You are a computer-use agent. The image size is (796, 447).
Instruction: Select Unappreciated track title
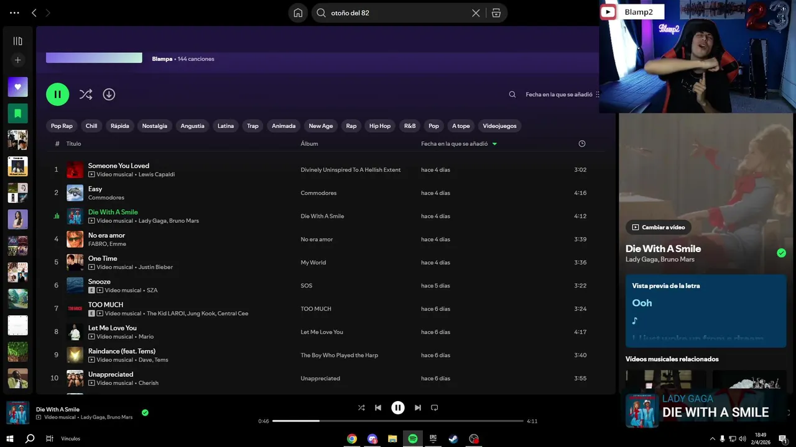click(111, 374)
